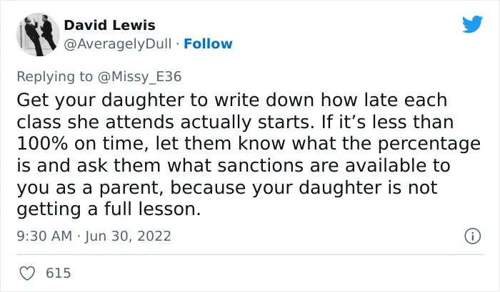500x292 pixels.
Task: Click the Twitter bird logo
Action: click(x=472, y=24)
